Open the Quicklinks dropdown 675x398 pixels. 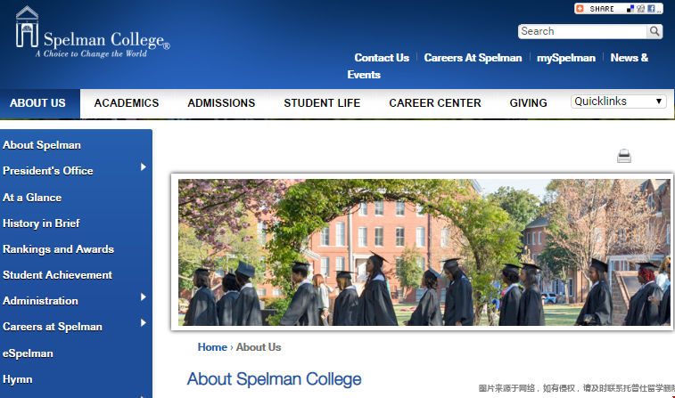point(618,102)
